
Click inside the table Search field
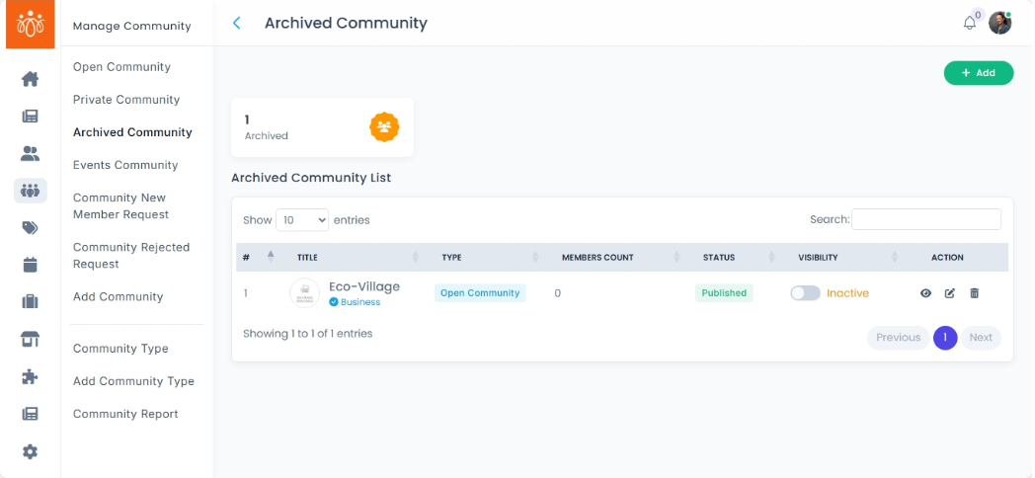tap(925, 219)
